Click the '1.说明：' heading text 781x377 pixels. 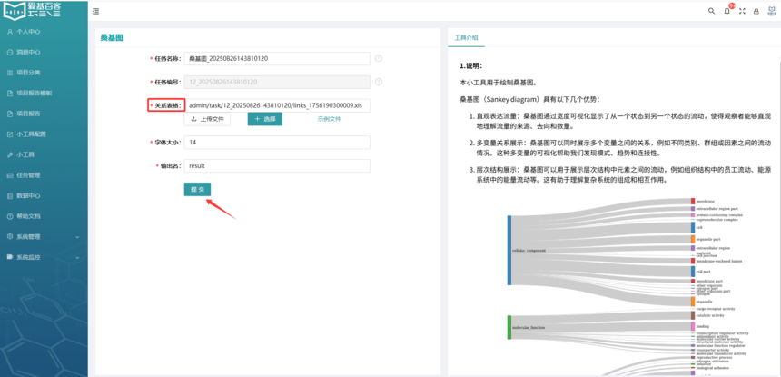coord(470,65)
